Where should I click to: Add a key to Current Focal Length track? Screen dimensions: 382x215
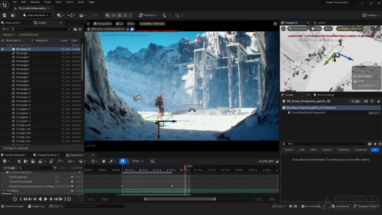click(72, 182)
